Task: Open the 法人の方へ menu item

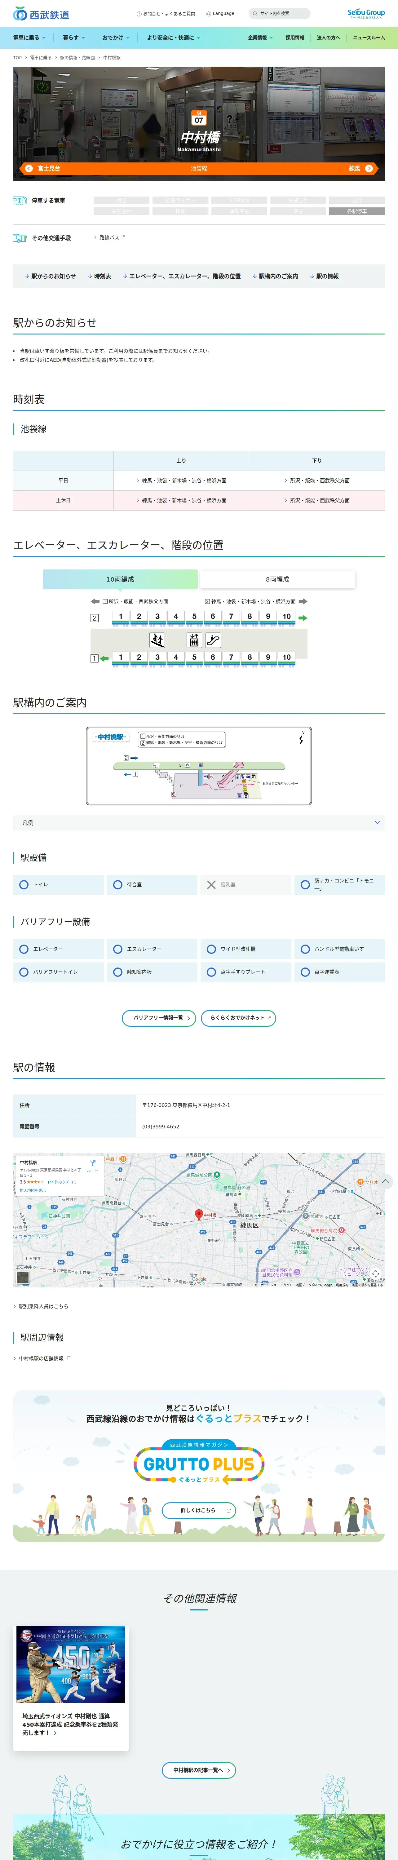Action: (x=328, y=38)
